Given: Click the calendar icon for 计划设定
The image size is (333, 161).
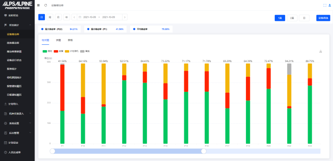Looking at the screenshot, I should (5, 143).
